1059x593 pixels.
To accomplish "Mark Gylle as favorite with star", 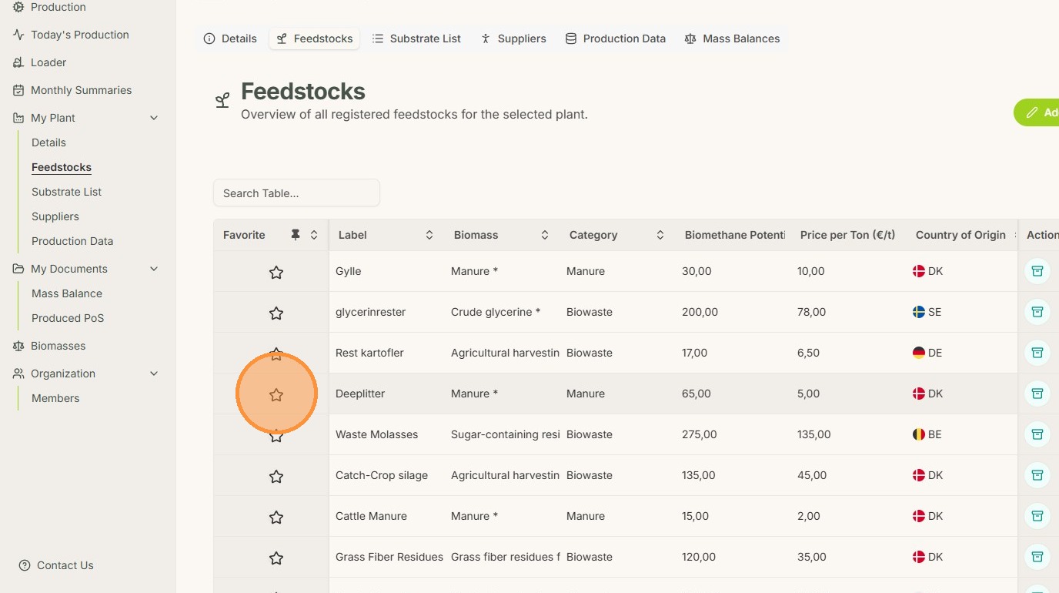I will pyautogui.click(x=276, y=272).
